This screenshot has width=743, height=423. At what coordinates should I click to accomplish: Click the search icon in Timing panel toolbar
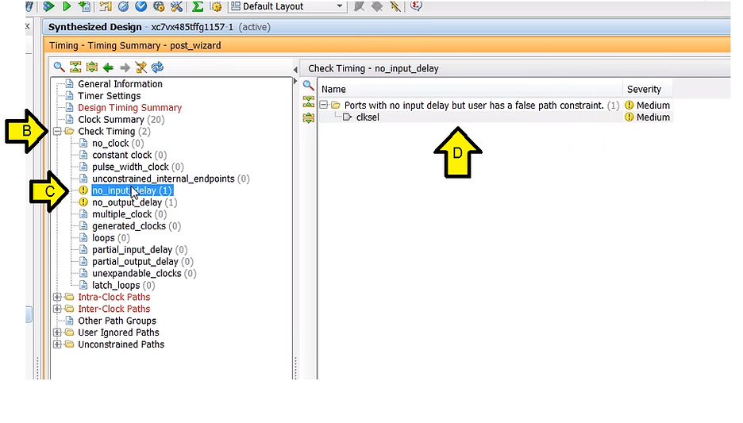point(59,67)
